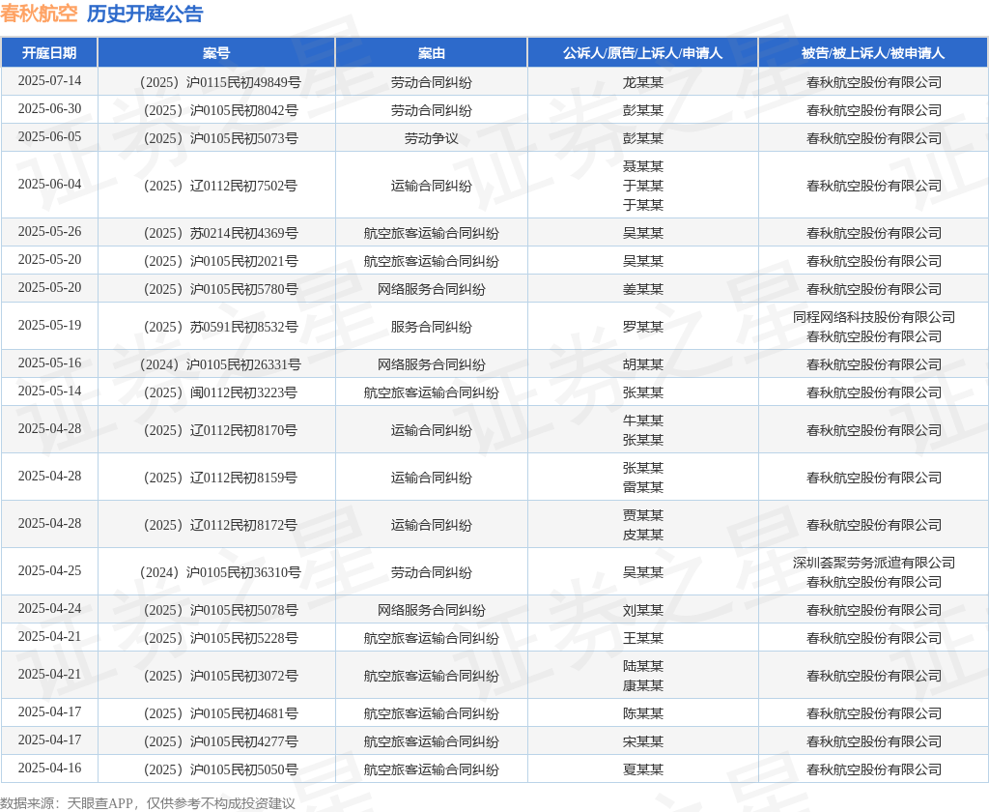Click plaintiff 龙某某
989x812 pixels.
[x=642, y=82]
